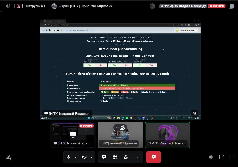Click the Патруль 1x1 channel name
This screenshot has height=167, width=238.
click(x=35, y=6)
